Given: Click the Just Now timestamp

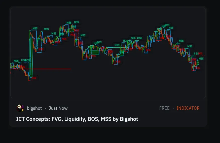Looking at the screenshot, I should click(x=58, y=108).
